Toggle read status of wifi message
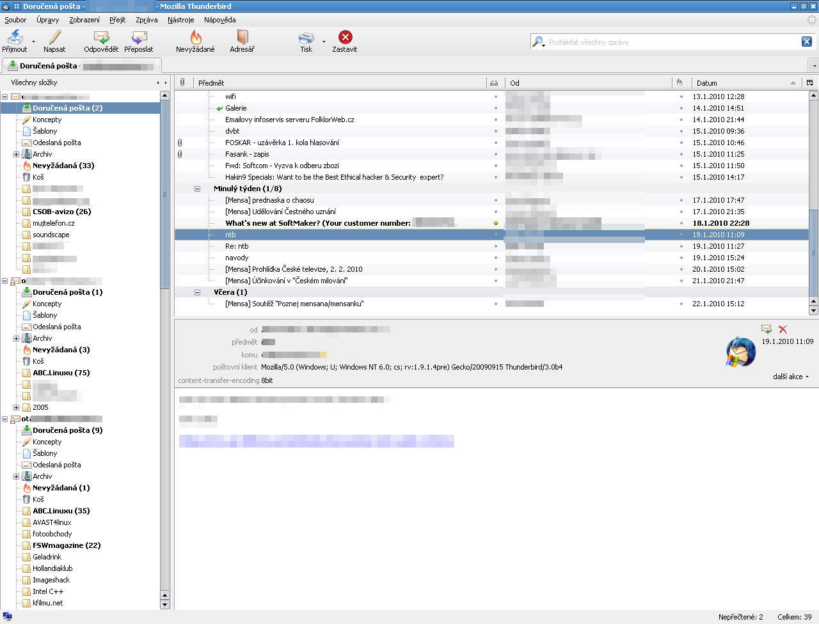The image size is (819, 624). click(x=495, y=97)
